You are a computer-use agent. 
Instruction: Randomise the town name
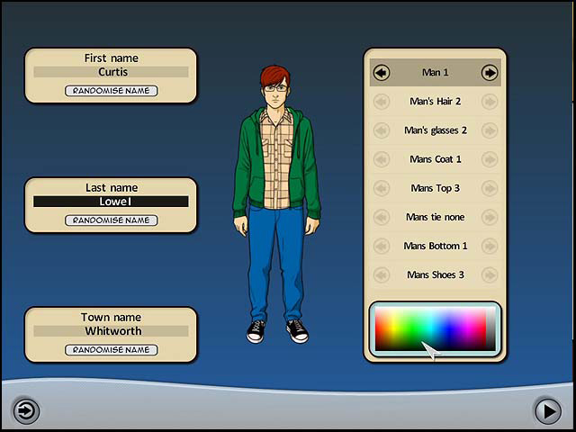pyautogui.click(x=112, y=350)
